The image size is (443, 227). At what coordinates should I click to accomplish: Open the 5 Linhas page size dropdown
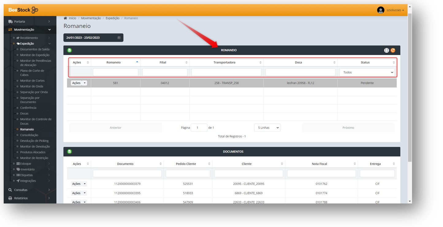[267, 128]
